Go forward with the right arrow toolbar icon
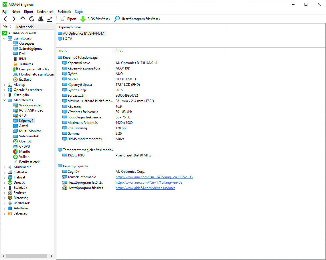Screen dimensions: 326x260 14,19
